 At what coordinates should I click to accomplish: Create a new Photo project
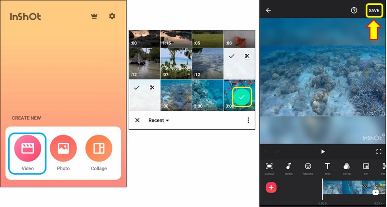(x=63, y=153)
